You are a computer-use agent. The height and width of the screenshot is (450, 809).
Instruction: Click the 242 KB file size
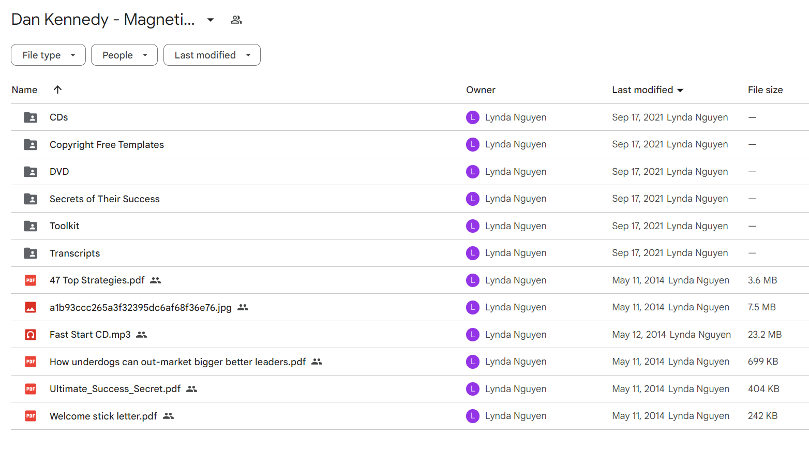coord(763,416)
